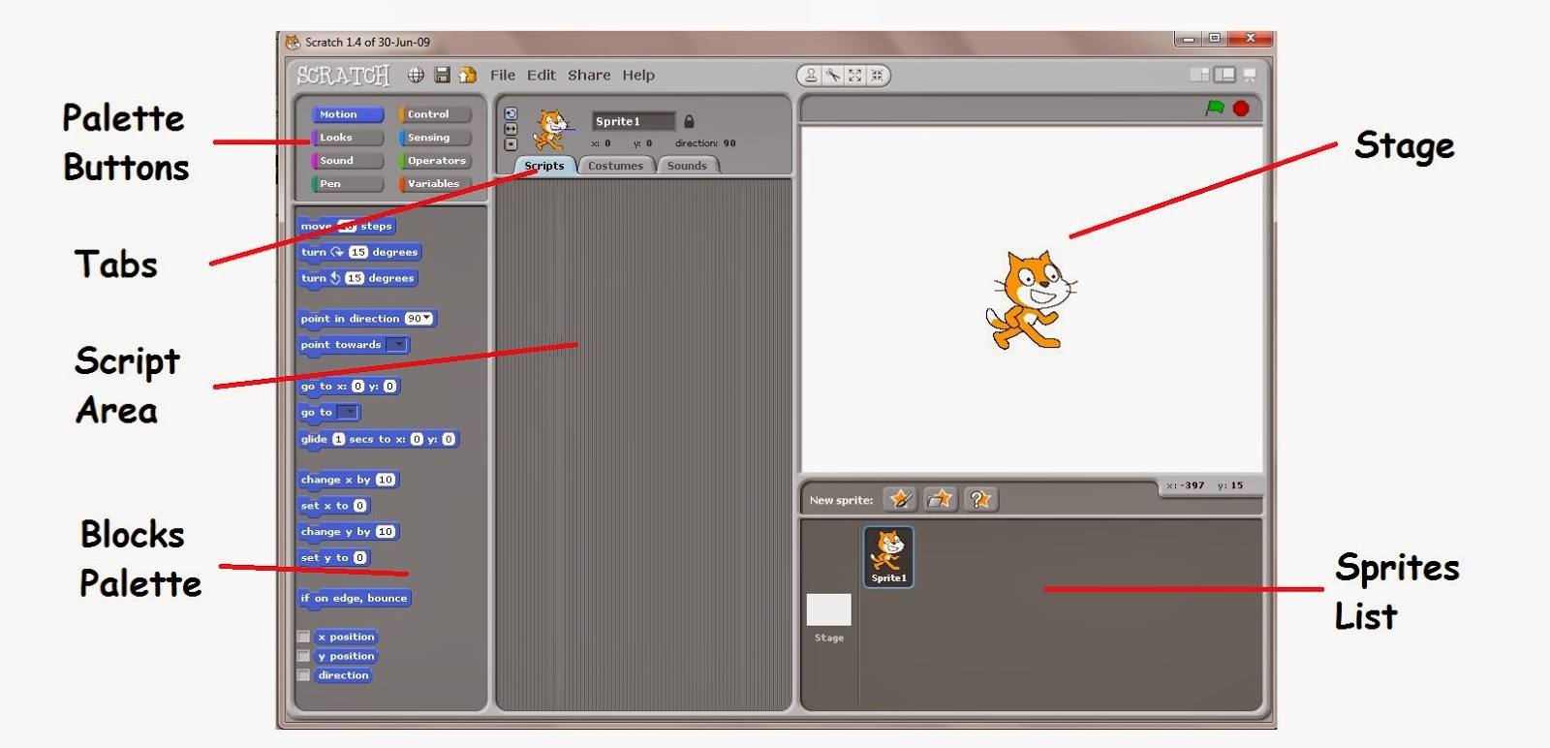
Task: Click the move steps value field
Action: (347, 227)
